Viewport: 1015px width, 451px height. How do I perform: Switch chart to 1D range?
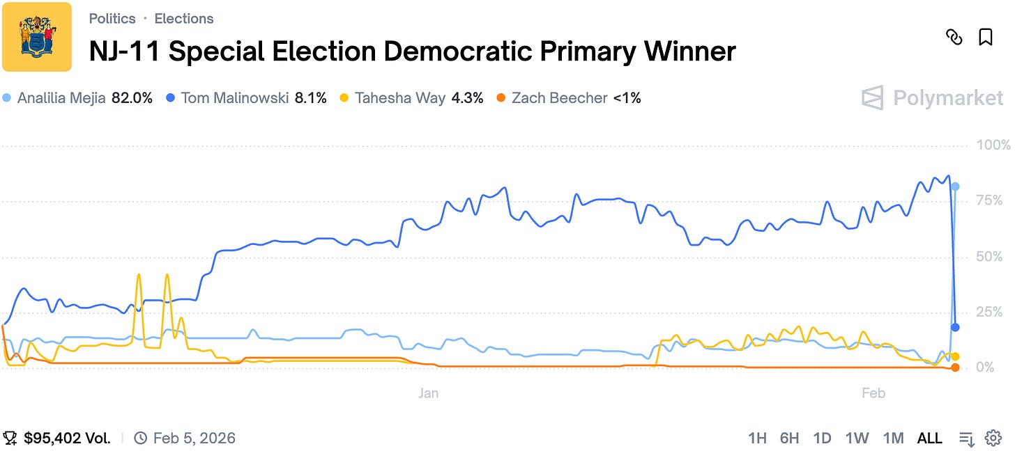point(823,438)
